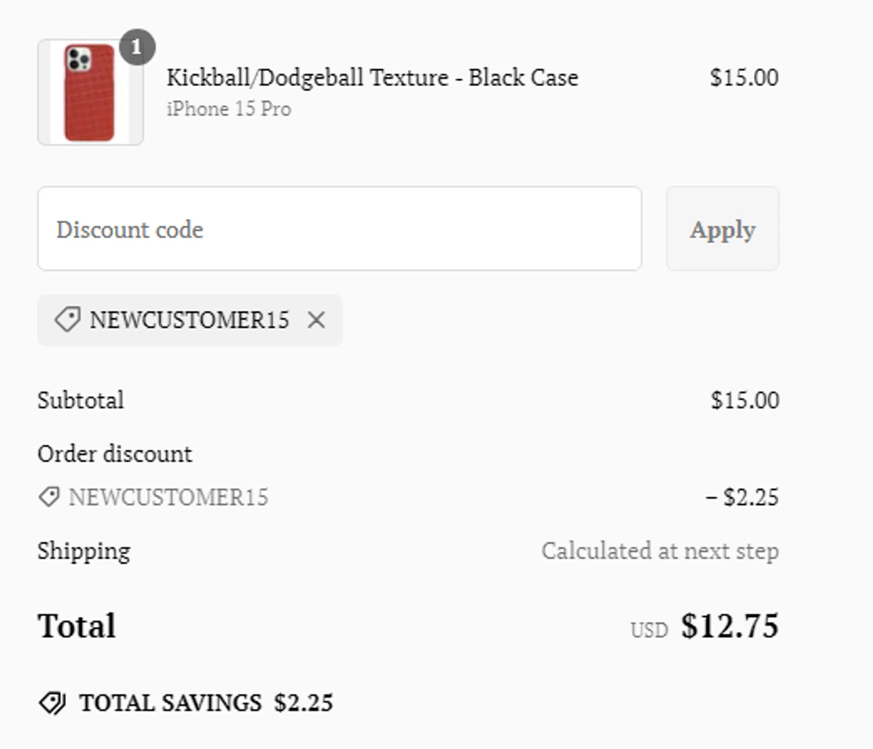Click the Shipping label
Image resolution: width=873 pixels, height=749 pixels.
pyautogui.click(x=84, y=551)
